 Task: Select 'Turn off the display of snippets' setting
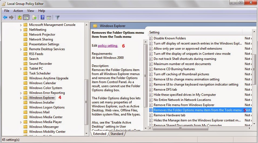tap(192, 54)
